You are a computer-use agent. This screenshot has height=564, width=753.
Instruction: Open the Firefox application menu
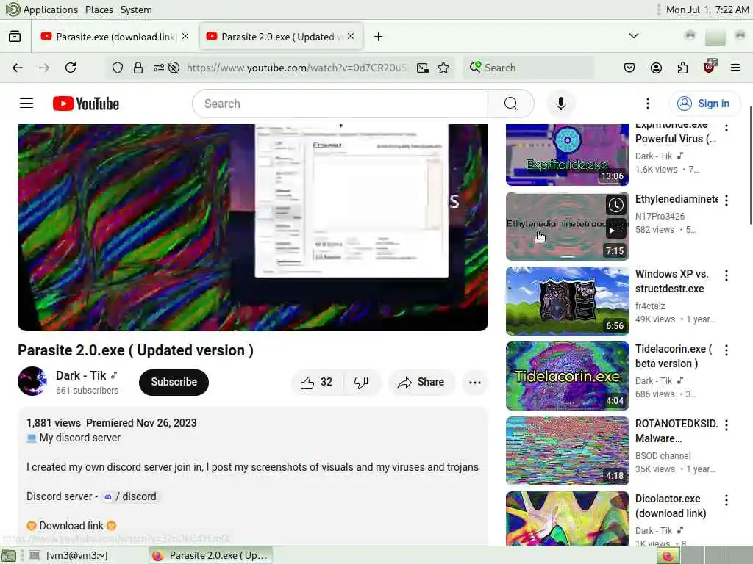(735, 68)
